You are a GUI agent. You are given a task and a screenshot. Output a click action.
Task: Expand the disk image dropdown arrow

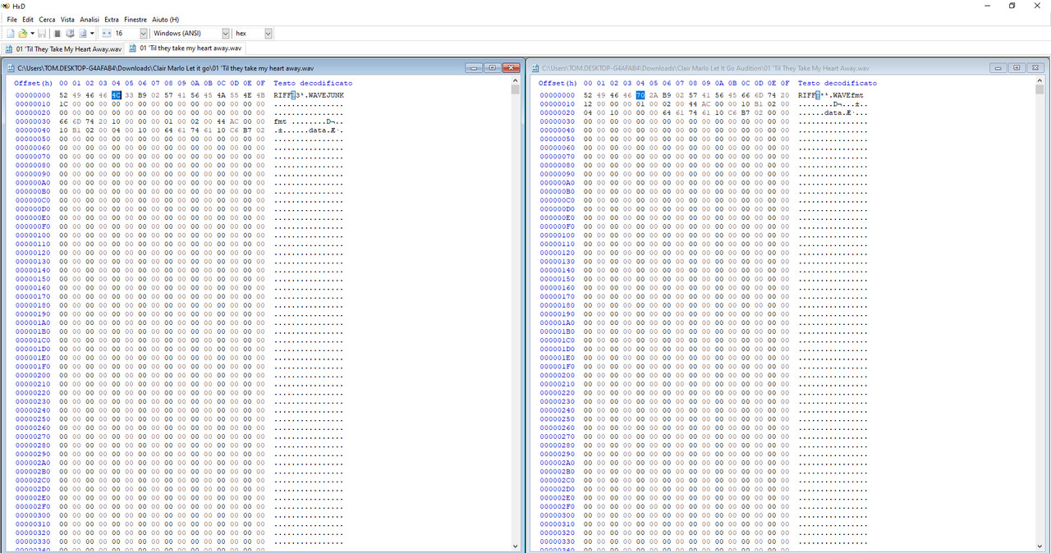[92, 34]
